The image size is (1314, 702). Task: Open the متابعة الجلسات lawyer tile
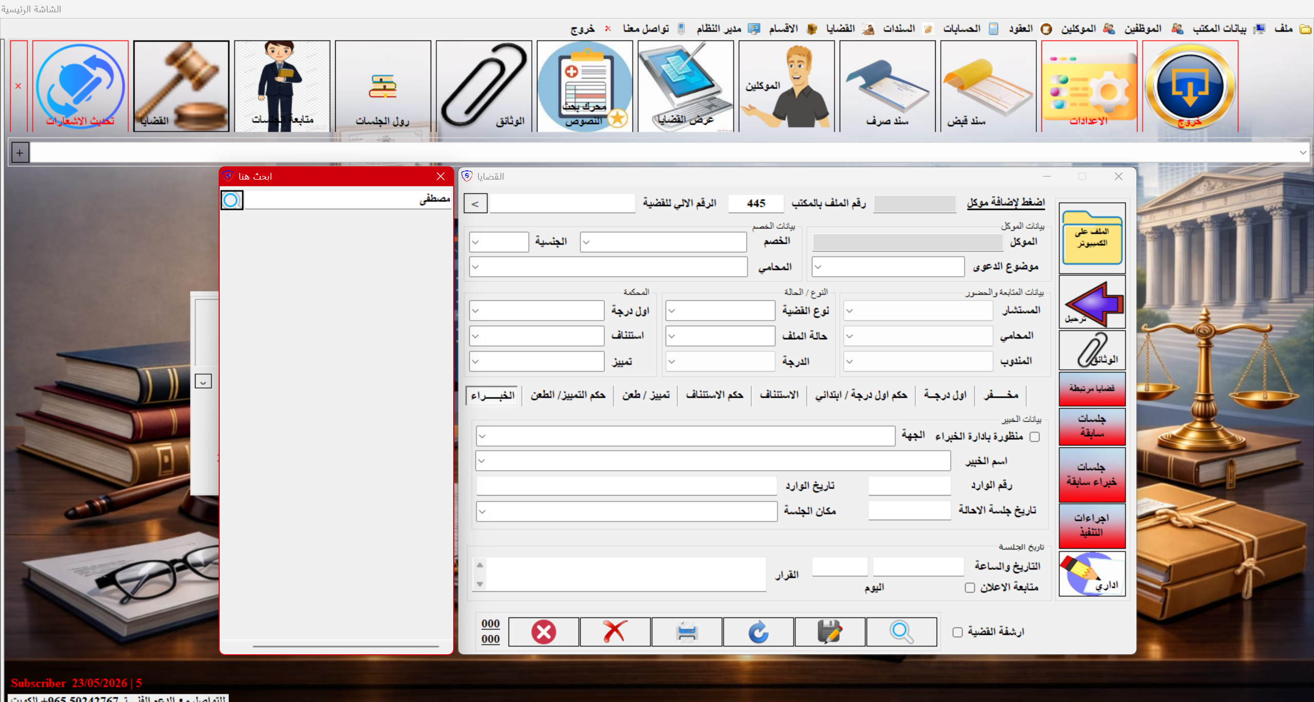click(282, 86)
